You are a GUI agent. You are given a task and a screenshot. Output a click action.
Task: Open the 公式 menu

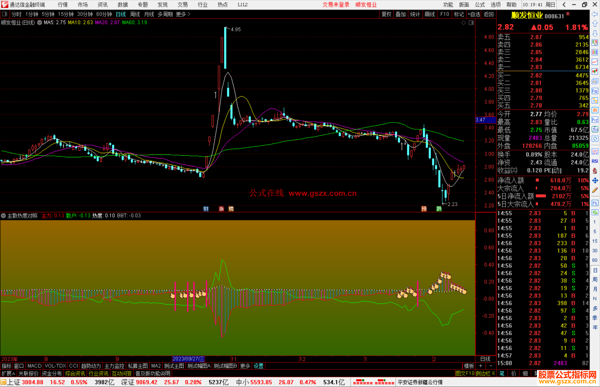click(479, 5)
